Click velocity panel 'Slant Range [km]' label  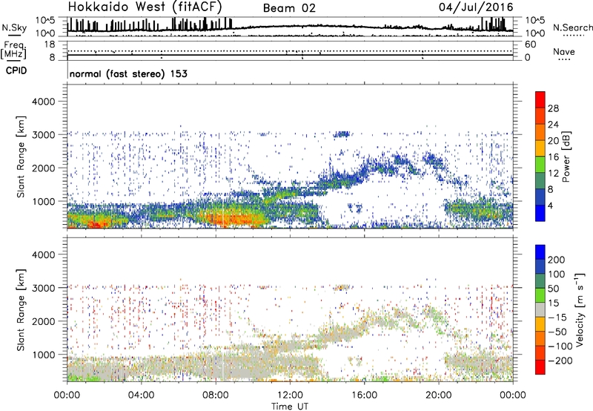click(21, 310)
